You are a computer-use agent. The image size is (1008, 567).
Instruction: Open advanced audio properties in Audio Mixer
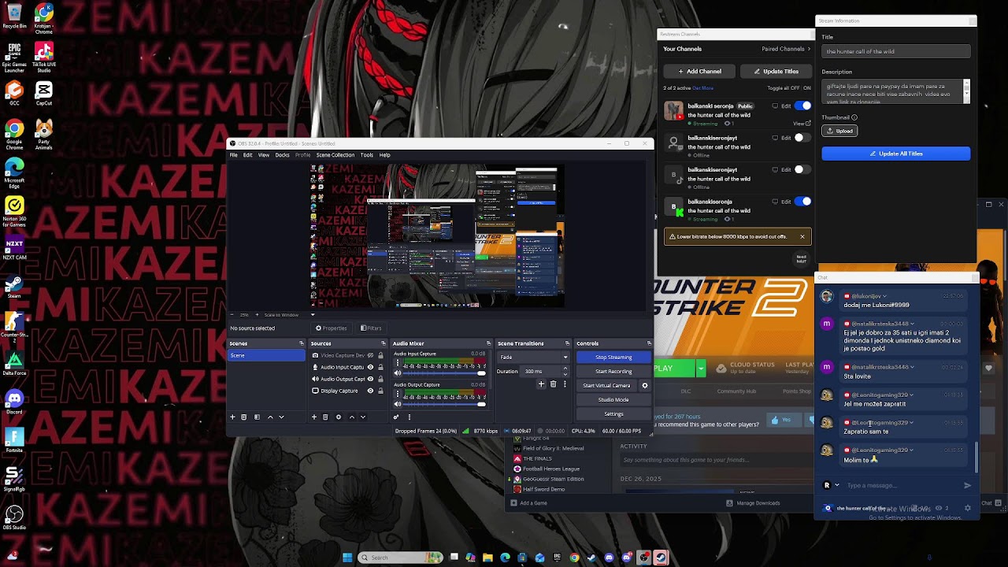396,417
